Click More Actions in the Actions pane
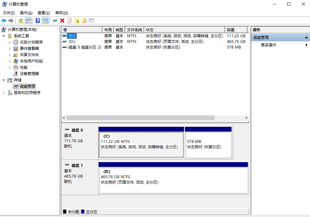Viewport: 310px width, 217px height. pyautogui.click(x=269, y=45)
